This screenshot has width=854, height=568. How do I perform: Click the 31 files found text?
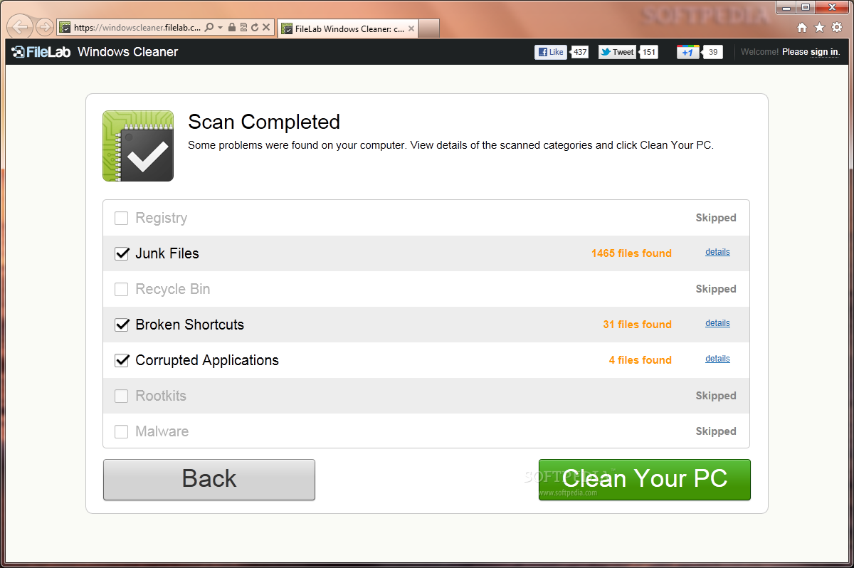(x=637, y=325)
